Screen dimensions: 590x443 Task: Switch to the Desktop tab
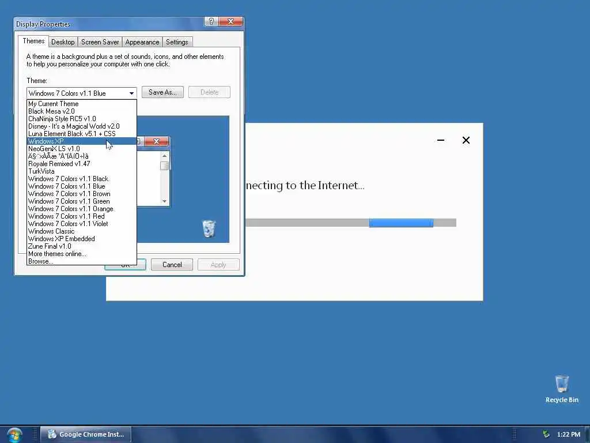click(63, 42)
